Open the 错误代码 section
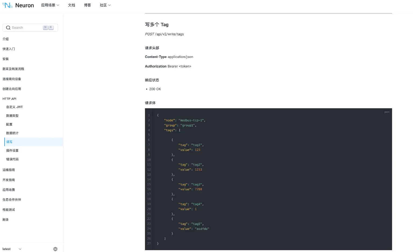 12,159
